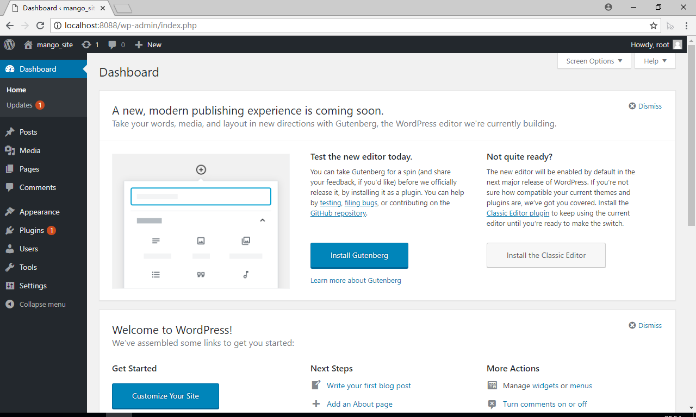Click the root user avatar
The width and height of the screenshot is (696, 417).
click(677, 45)
